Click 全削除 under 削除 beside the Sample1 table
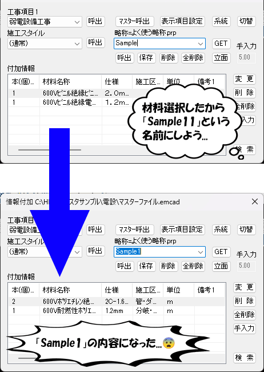Image resolution: width=264 pixels, height=372 pixels. click(245, 315)
